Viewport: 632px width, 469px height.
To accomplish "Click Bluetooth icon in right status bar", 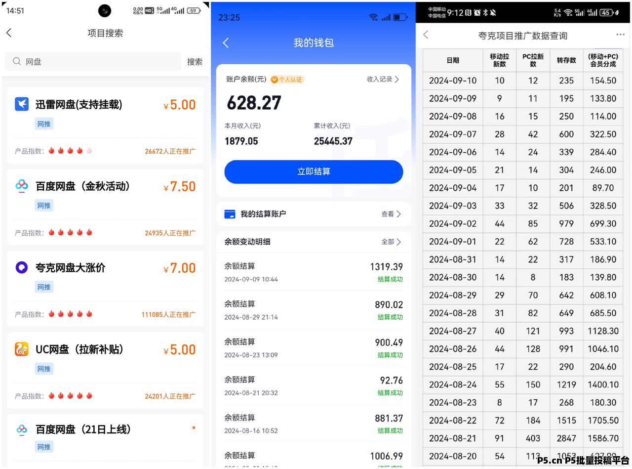I will pos(485,12).
